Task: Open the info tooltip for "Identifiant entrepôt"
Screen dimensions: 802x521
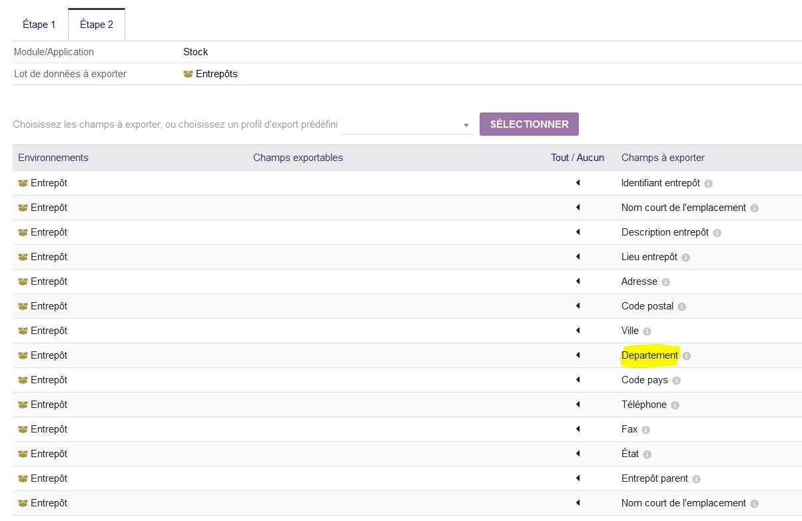Action: point(709,183)
